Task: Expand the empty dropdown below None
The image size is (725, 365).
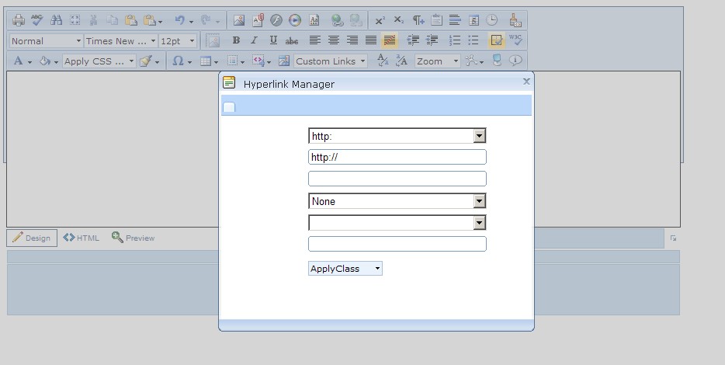Action: 397,223
